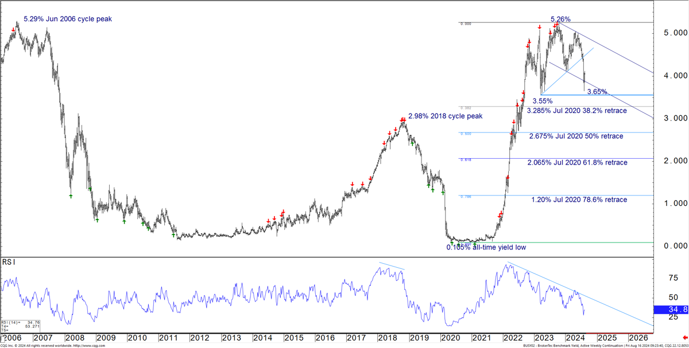
Task: Click the red down-arrow beside the 2006 peak
Action: 14,29
